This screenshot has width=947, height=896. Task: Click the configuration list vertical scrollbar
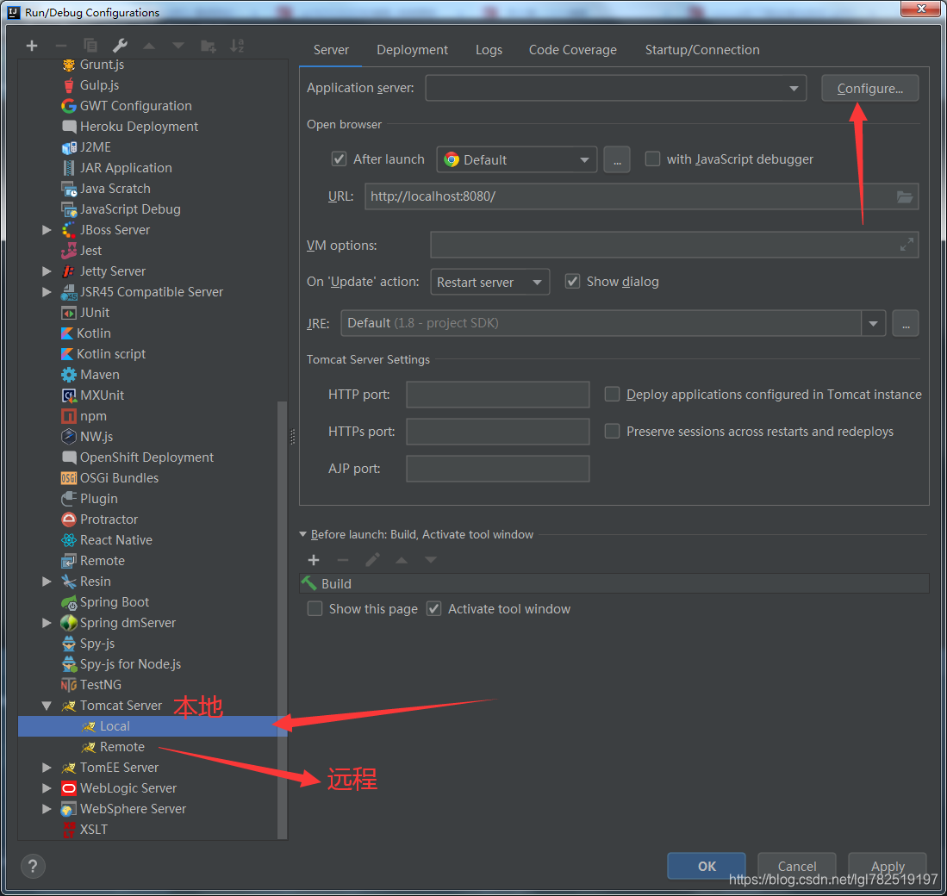(282, 619)
